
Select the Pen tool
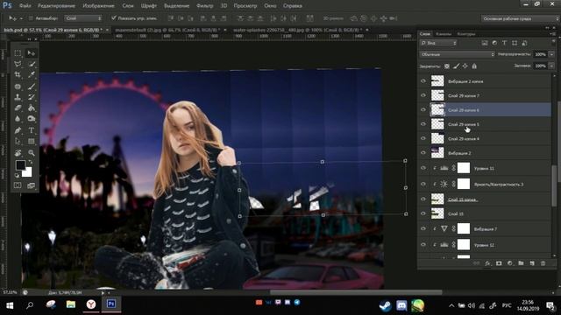pos(18,130)
